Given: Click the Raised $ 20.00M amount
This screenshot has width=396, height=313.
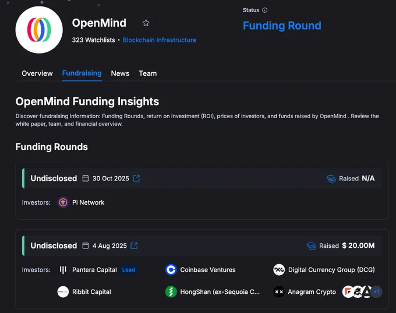Looking at the screenshot, I should click(358, 246).
